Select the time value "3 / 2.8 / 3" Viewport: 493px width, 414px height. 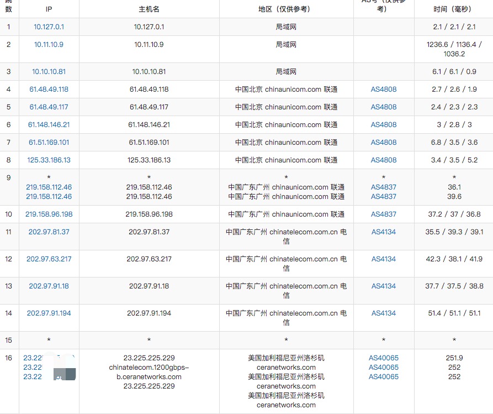454,124
